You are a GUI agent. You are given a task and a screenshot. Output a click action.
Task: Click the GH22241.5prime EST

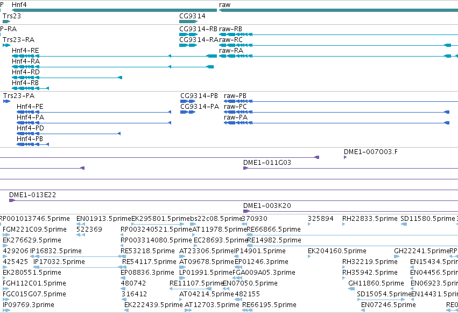pos(421,251)
